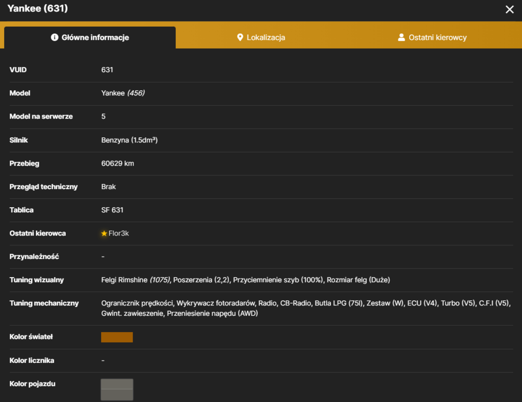Select the VUID value 631
The width and height of the screenshot is (522, 402).
pyautogui.click(x=107, y=70)
